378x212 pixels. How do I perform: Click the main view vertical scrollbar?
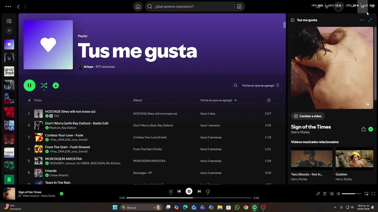tap(284, 25)
